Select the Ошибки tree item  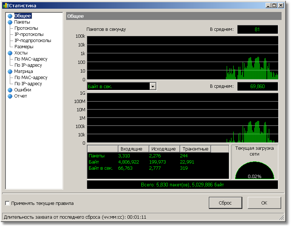click(x=23, y=90)
